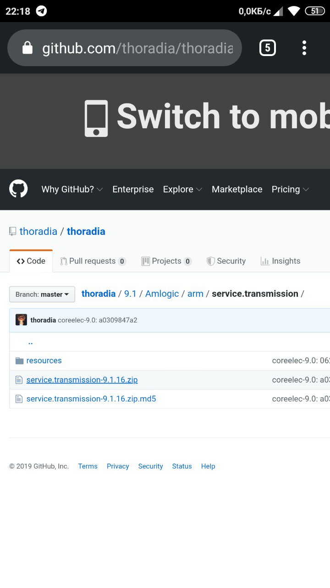Click the GitHub octocat logo
Screen dimensions: 330x588
click(x=18, y=189)
